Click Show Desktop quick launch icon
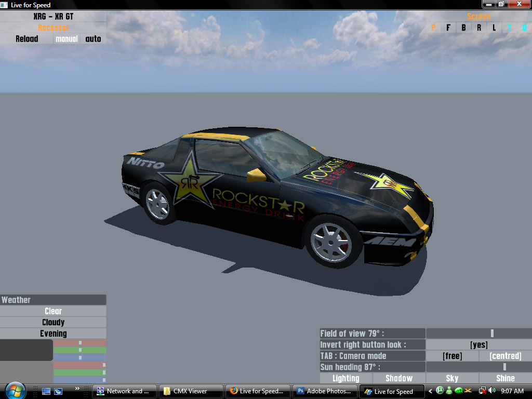Viewport: 532px width, 399px height. click(x=46, y=391)
